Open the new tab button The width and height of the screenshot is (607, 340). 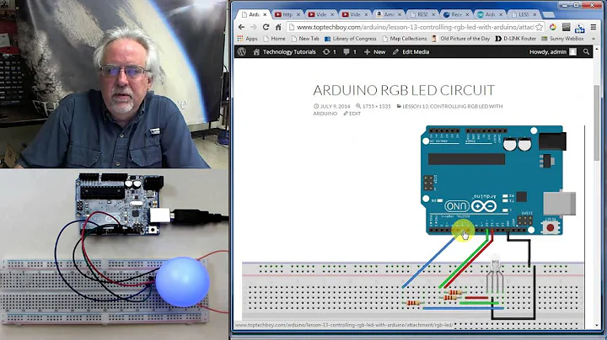(x=548, y=14)
